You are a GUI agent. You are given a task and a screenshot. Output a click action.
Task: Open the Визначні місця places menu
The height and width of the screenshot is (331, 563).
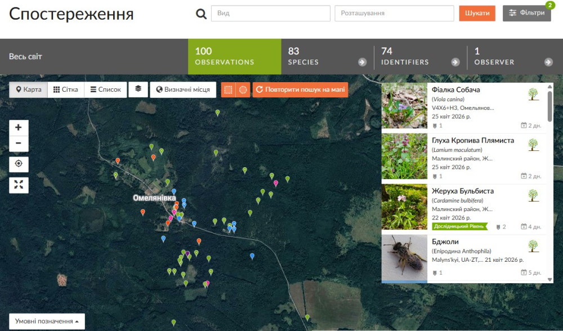(183, 90)
